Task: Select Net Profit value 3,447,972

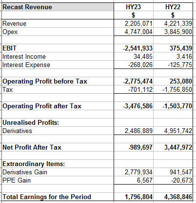Action: [x=178, y=148]
